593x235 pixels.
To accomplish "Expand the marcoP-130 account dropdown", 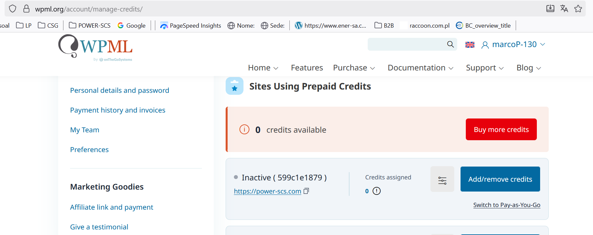I will [513, 45].
